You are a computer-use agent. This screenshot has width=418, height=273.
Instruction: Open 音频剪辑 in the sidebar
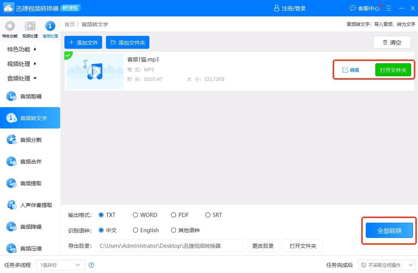(x=30, y=96)
